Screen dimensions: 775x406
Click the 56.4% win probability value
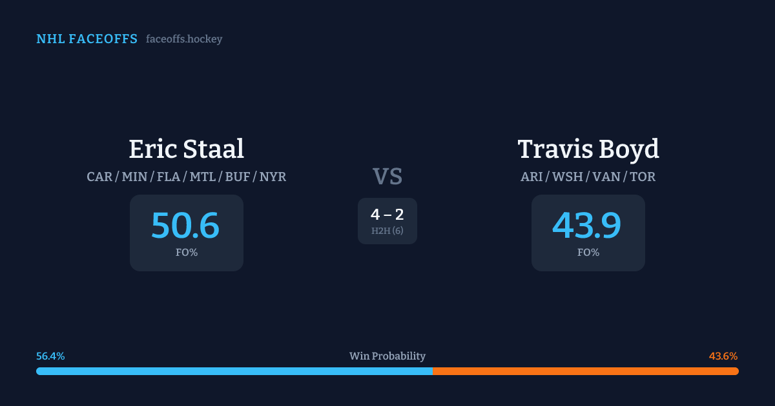(x=50, y=356)
